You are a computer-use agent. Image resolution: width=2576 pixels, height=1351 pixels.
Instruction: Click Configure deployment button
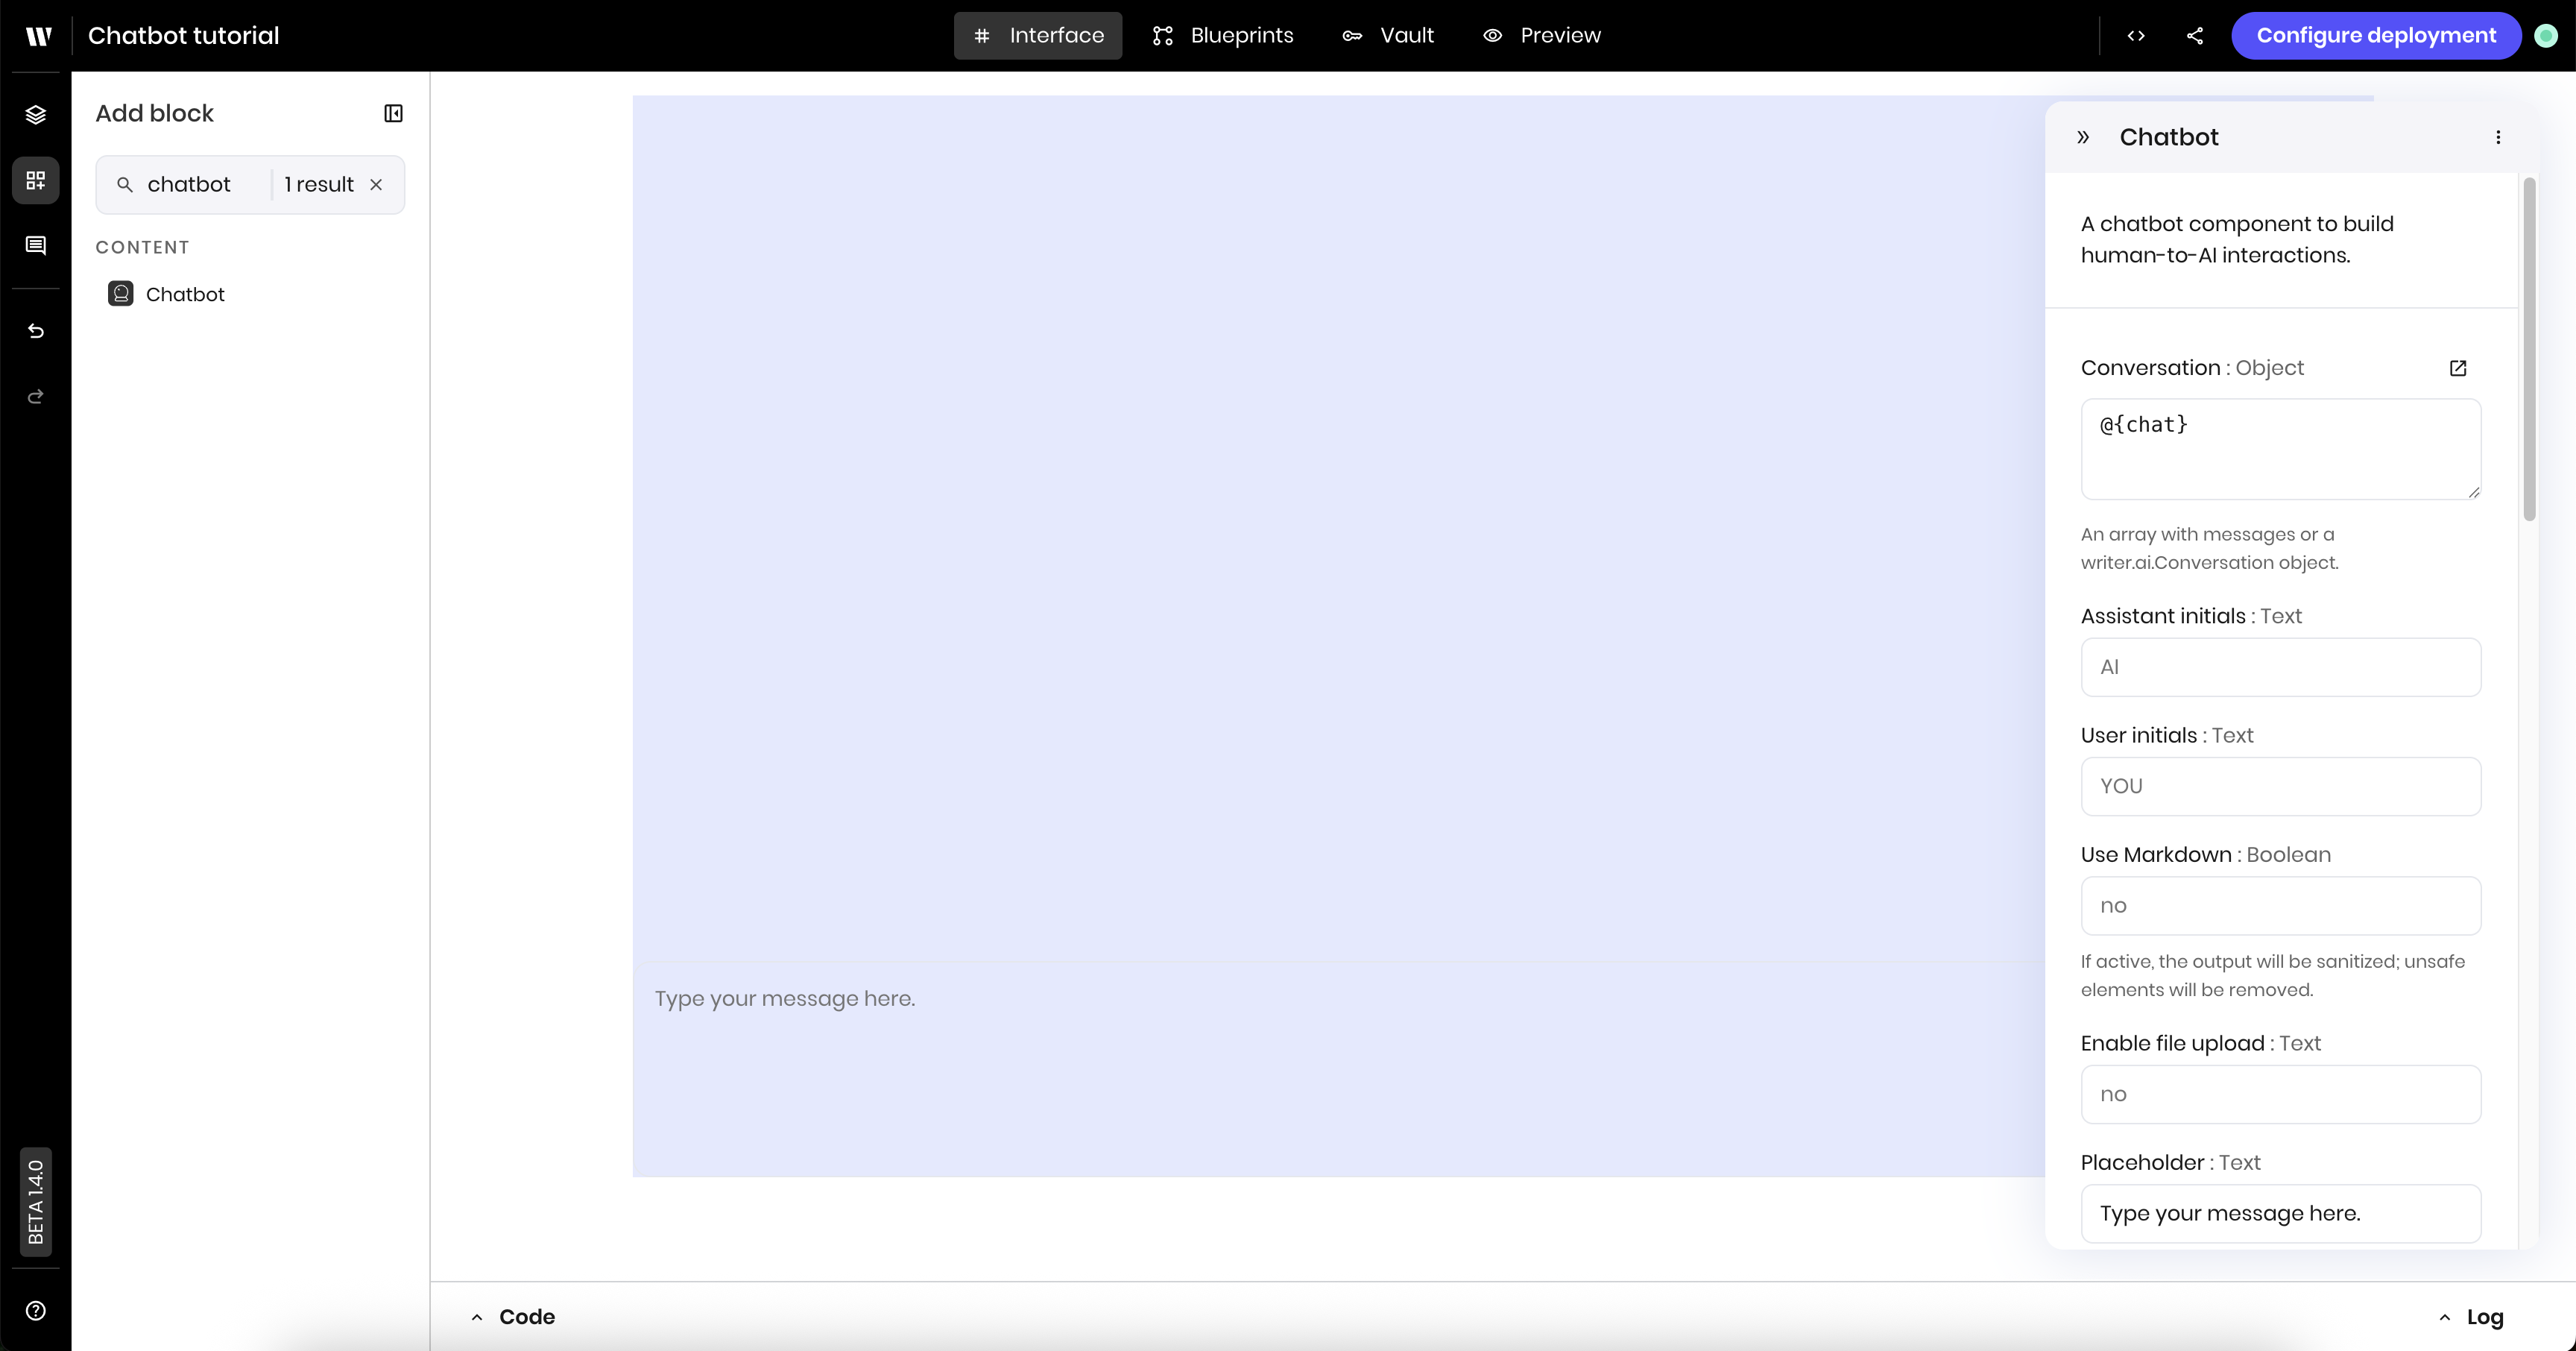(2375, 36)
